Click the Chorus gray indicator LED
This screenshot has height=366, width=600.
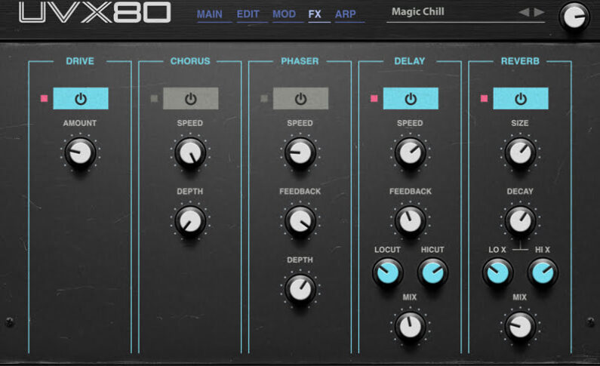[x=154, y=98]
